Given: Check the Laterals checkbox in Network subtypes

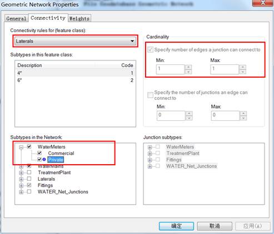Looking at the screenshot, I should pyautogui.click(x=29, y=179).
